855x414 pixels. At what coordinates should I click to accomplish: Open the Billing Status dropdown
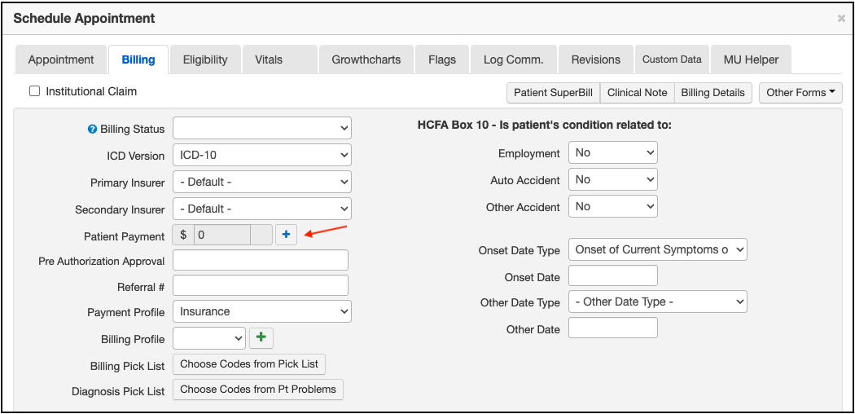click(261, 129)
